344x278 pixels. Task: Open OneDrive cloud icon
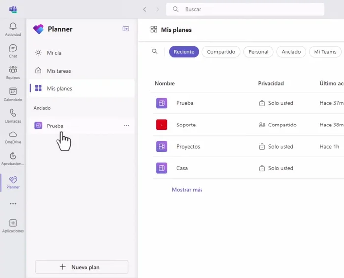[13, 137]
